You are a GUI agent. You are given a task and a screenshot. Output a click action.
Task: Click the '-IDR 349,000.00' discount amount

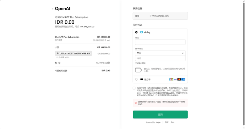[x=103, y=54]
